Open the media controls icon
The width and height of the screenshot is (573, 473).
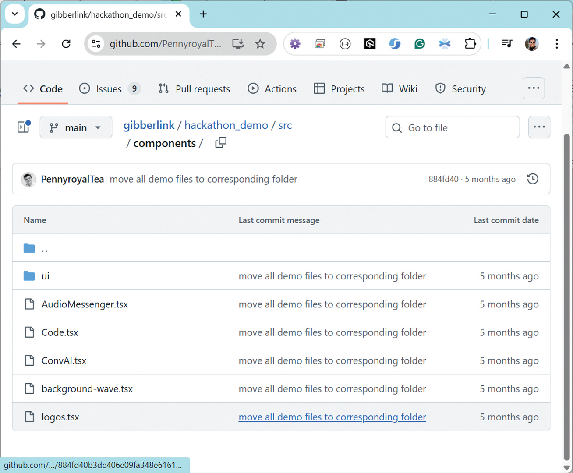tap(507, 44)
